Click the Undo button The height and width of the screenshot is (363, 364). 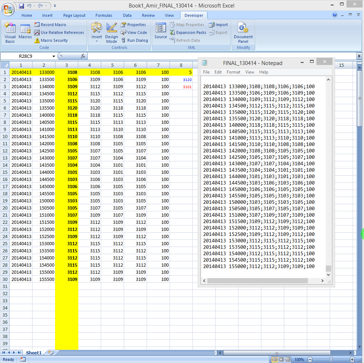pos(29,6)
